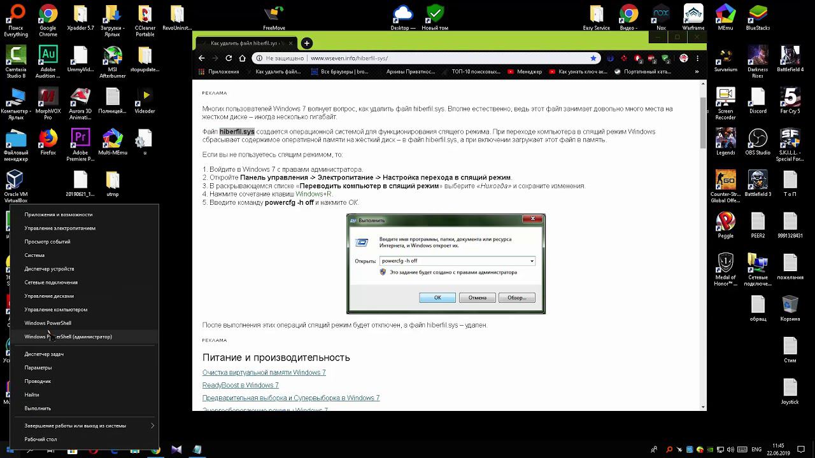Image resolution: width=815 pixels, height=458 pixels.
Task: Open Параметры from the Win+X menu
Action: [84, 368]
